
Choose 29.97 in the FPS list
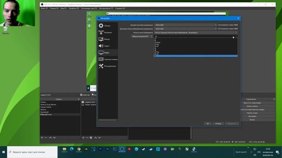click(x=196, y=47)
